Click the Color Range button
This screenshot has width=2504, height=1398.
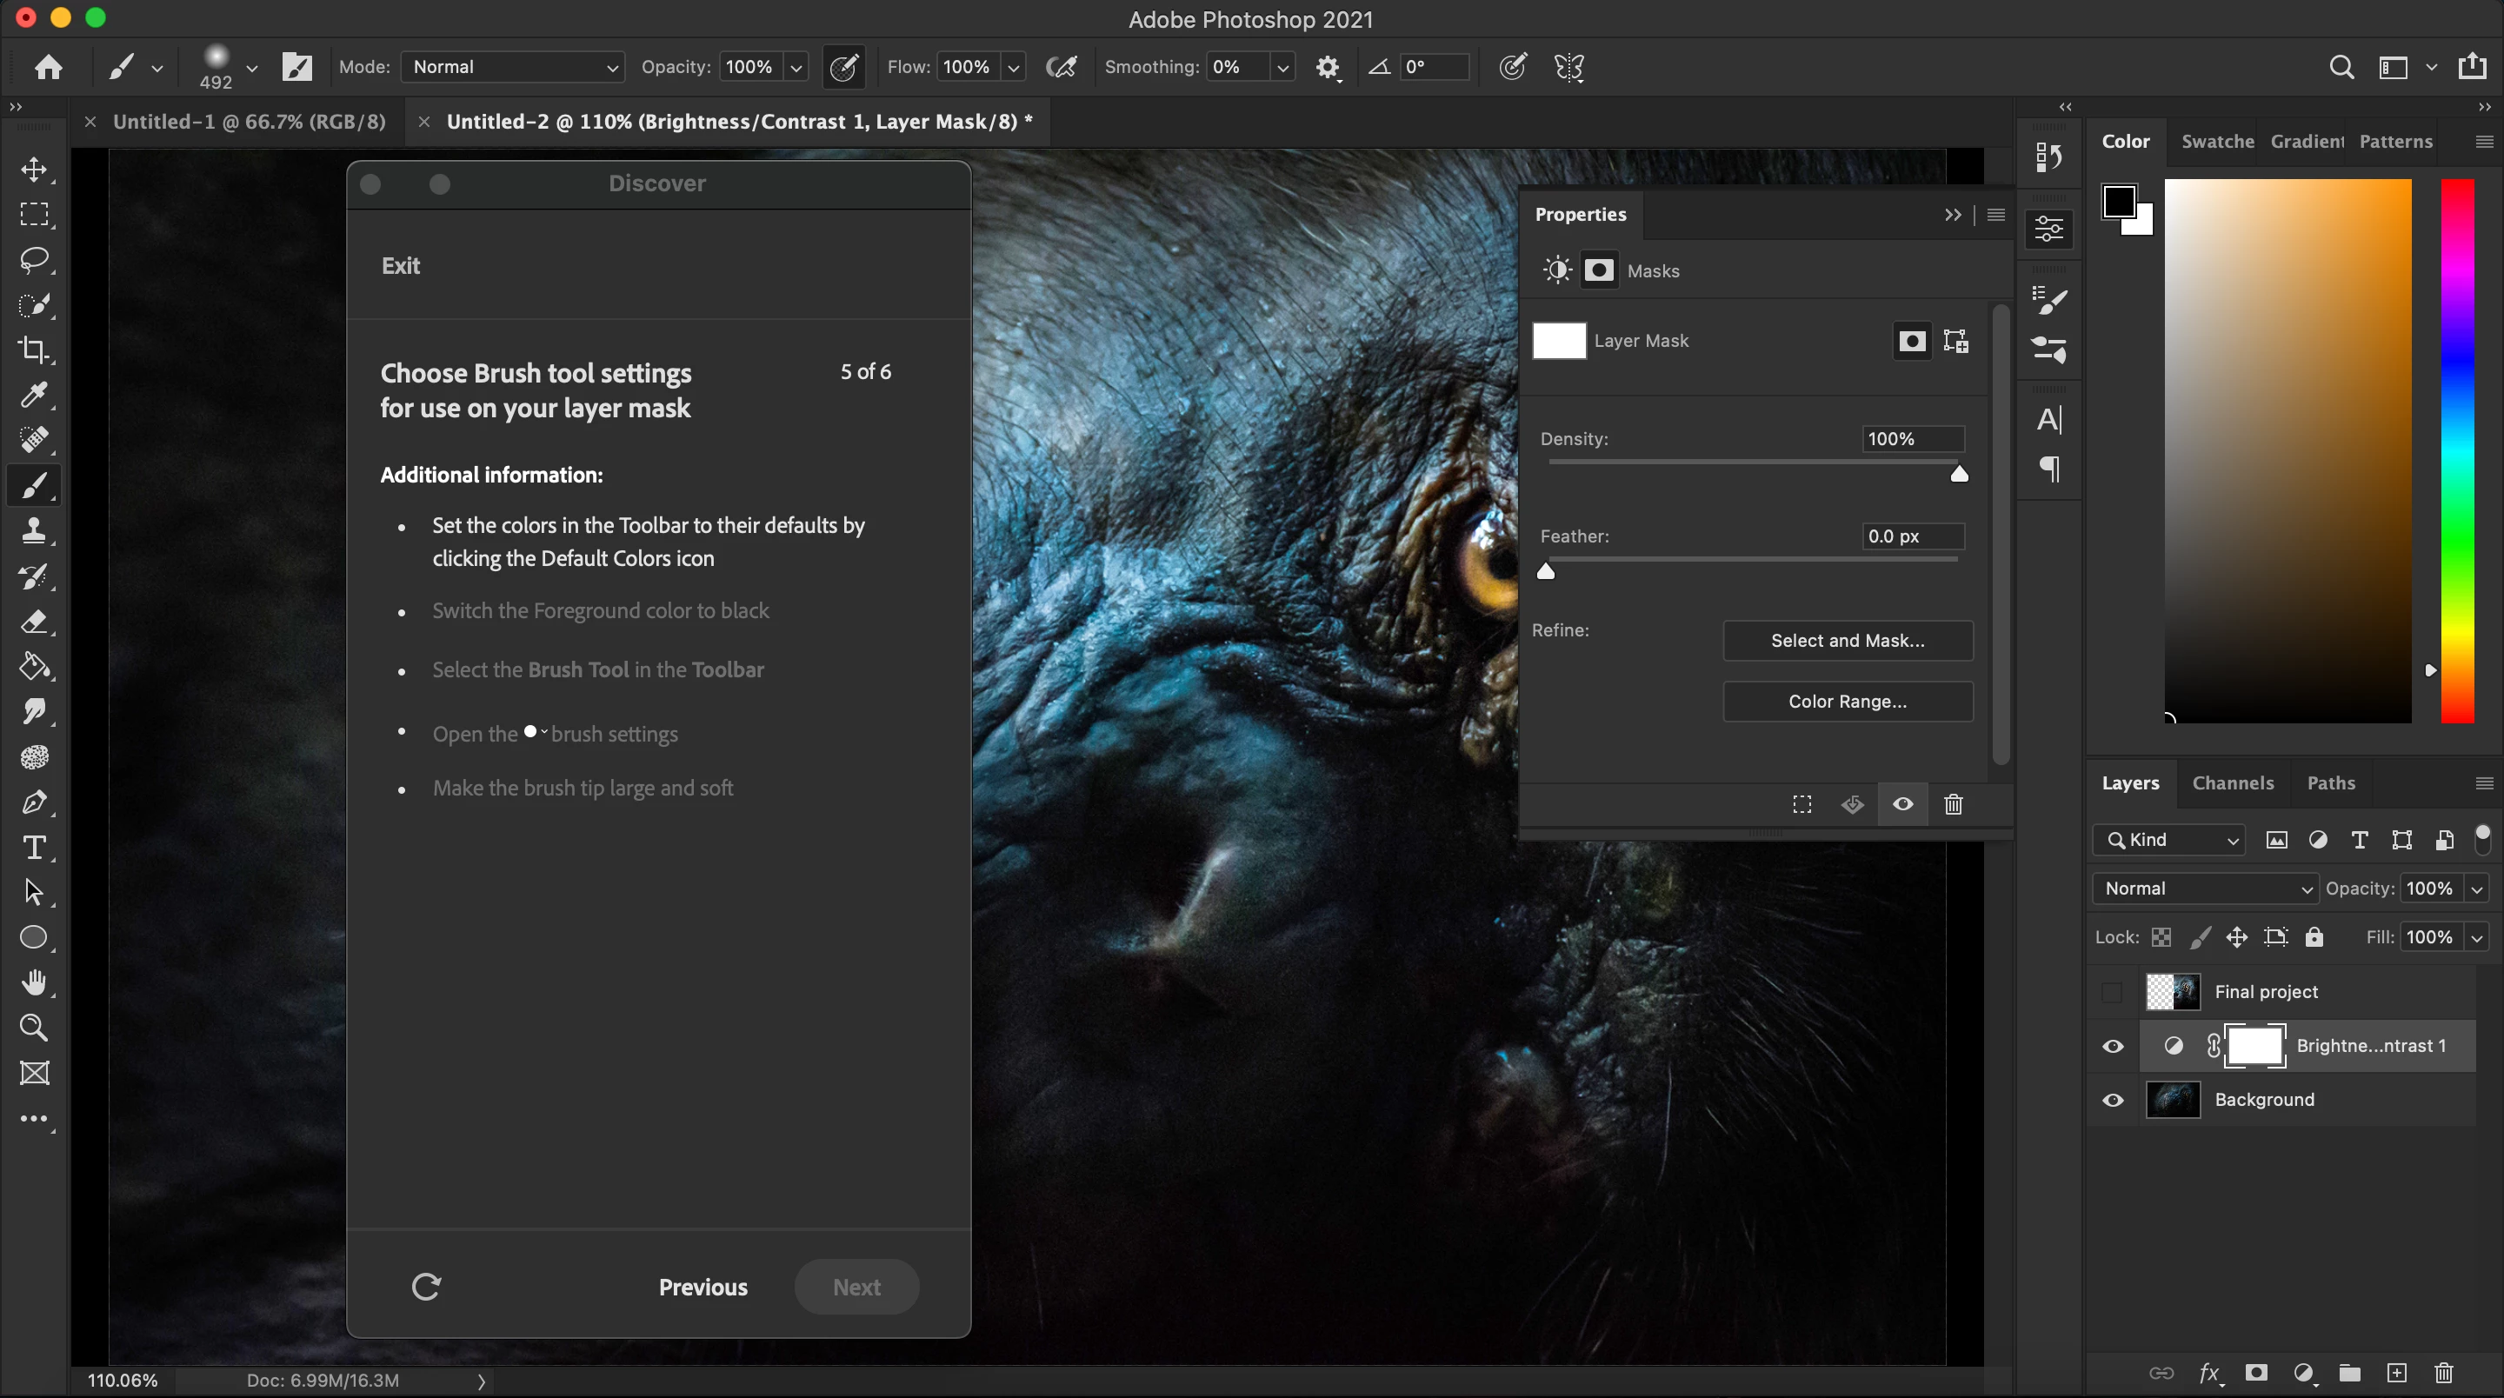pyautogui.click(x=1847, y=702)
